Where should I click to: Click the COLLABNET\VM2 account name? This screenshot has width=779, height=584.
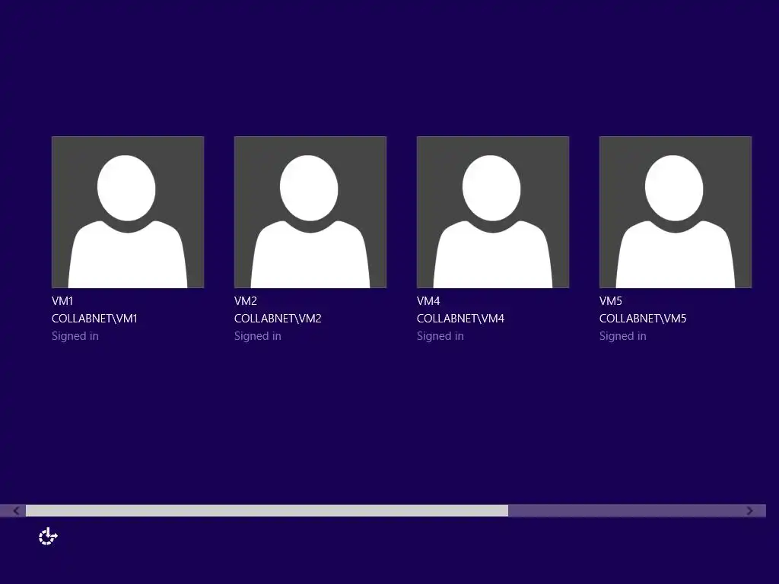tap(278, 319)
